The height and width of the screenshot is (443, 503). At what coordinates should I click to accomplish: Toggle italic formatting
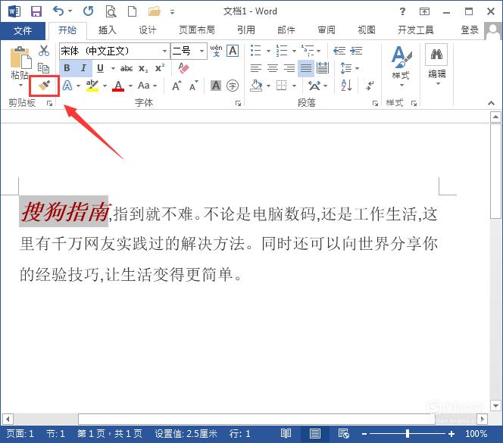coord(83,68)
